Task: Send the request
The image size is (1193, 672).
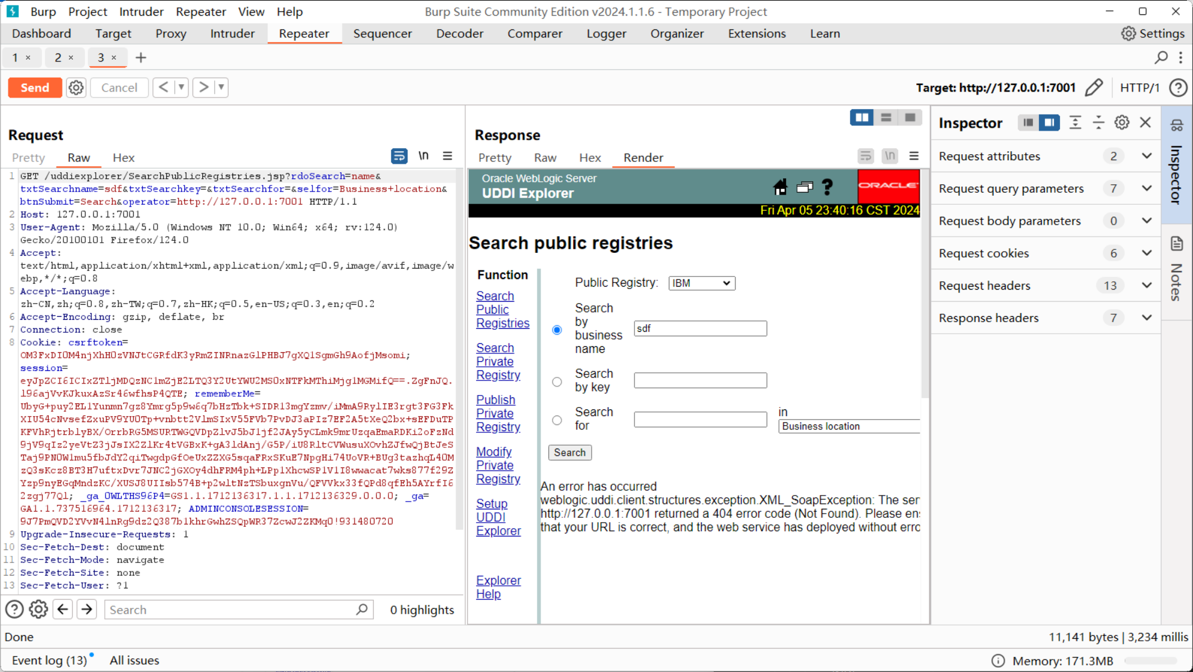Action: pyautogui.click(x=35, y=87)
